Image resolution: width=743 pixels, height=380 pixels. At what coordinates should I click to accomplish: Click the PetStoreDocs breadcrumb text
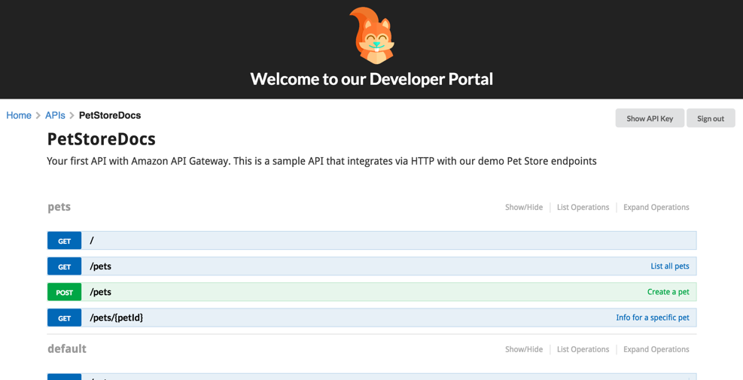pos(110,115)
